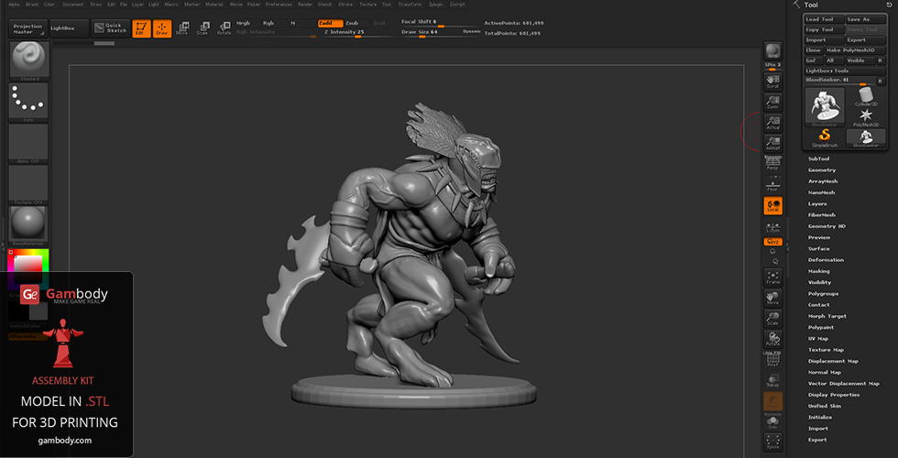Screen dimensions: 898x458
Task: Toggle Local symmetry button
Action: (773, 205)
